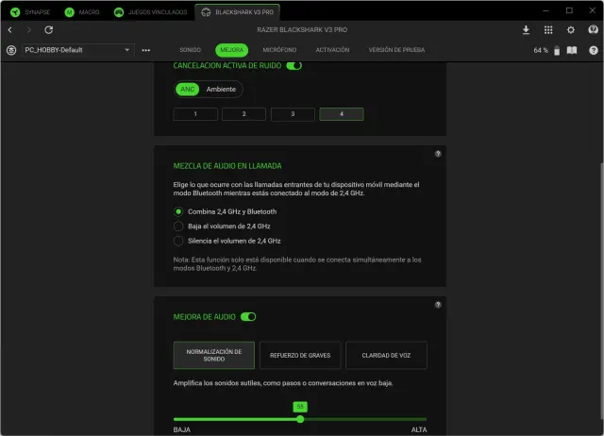
Task: Click the Macro module icon
Action: click(69, 12)
